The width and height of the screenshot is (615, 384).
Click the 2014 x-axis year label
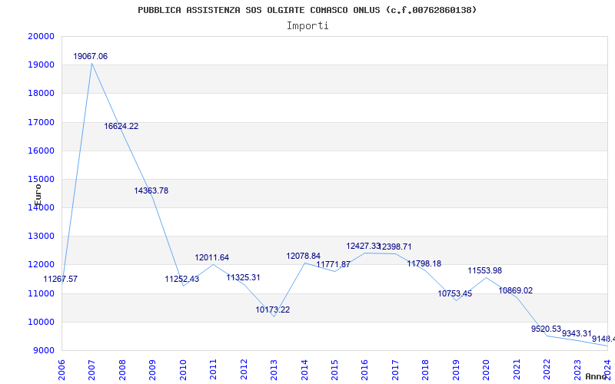304,369
